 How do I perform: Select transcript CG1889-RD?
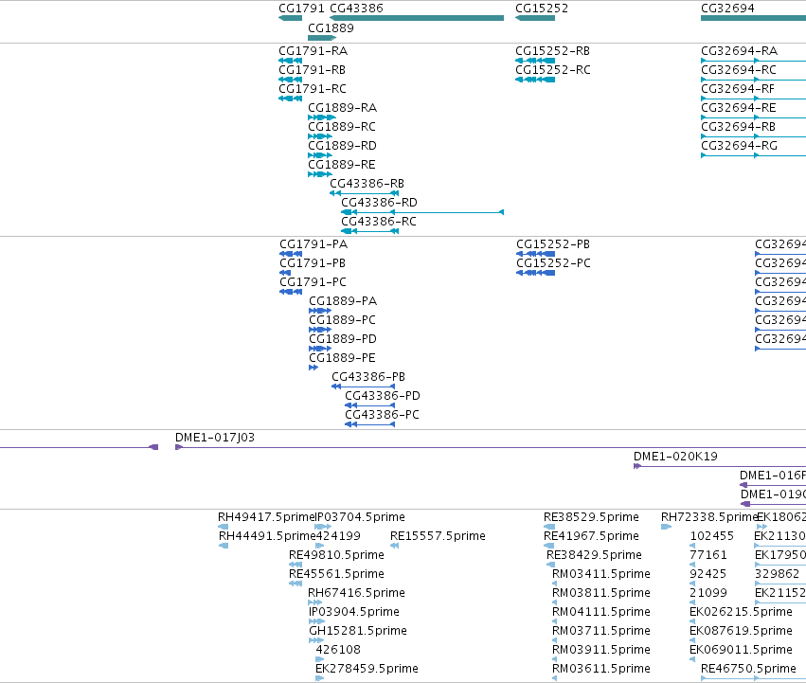(x=342, y=146)
